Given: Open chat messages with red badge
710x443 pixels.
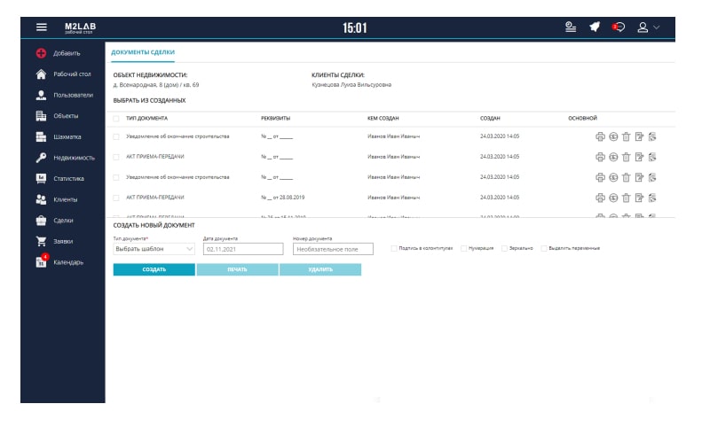Looking at the screenshot, I should pos(619,27).
